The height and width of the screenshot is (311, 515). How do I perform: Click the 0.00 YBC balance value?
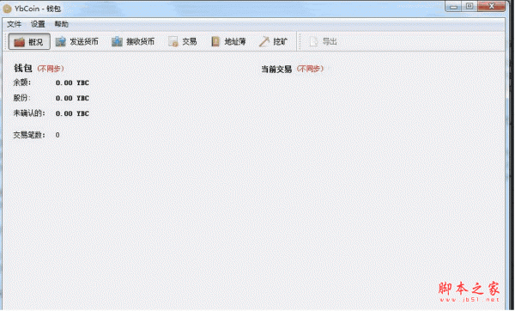(x=72, y=82)
